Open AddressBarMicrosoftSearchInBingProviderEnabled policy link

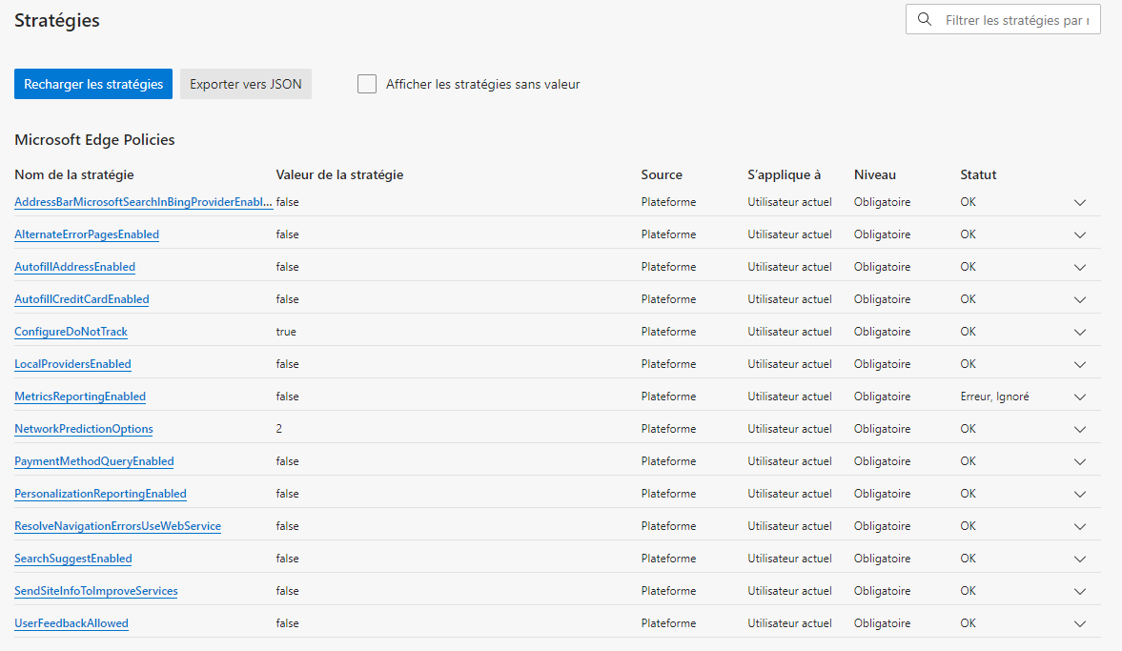coord(143,202)
